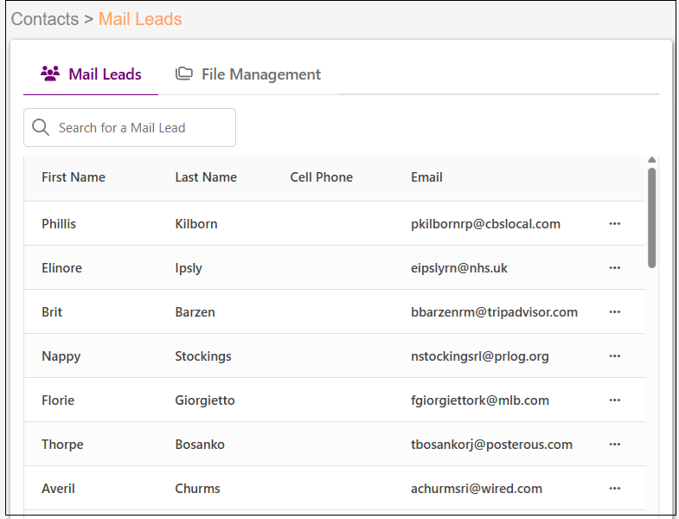The image size is (679, 519).
Task: Click email eipslyrn@nhs.uk
Action: [x=459, y=268]
